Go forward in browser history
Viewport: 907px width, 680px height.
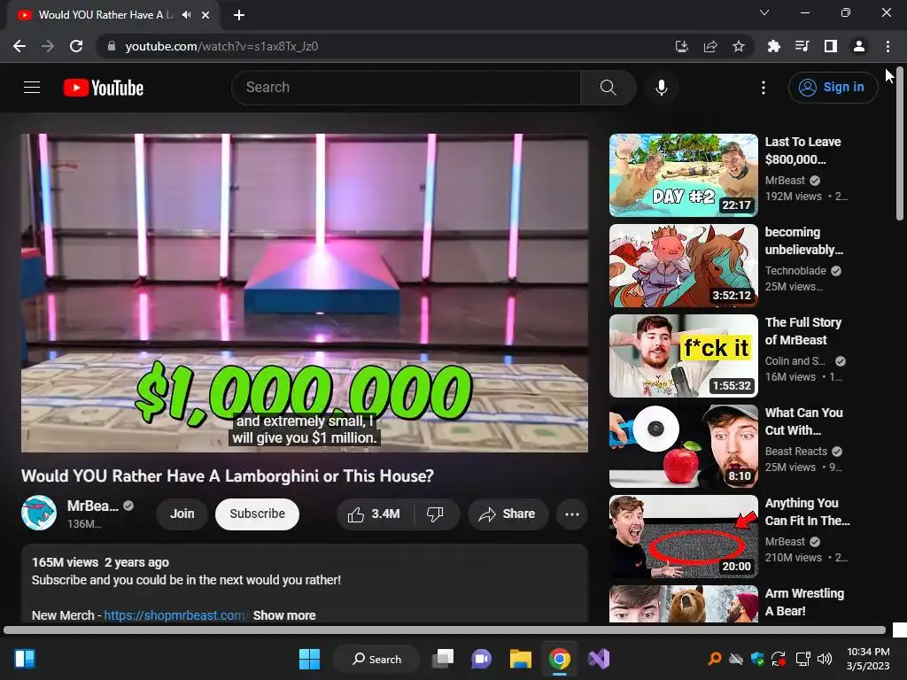(48, 46)
